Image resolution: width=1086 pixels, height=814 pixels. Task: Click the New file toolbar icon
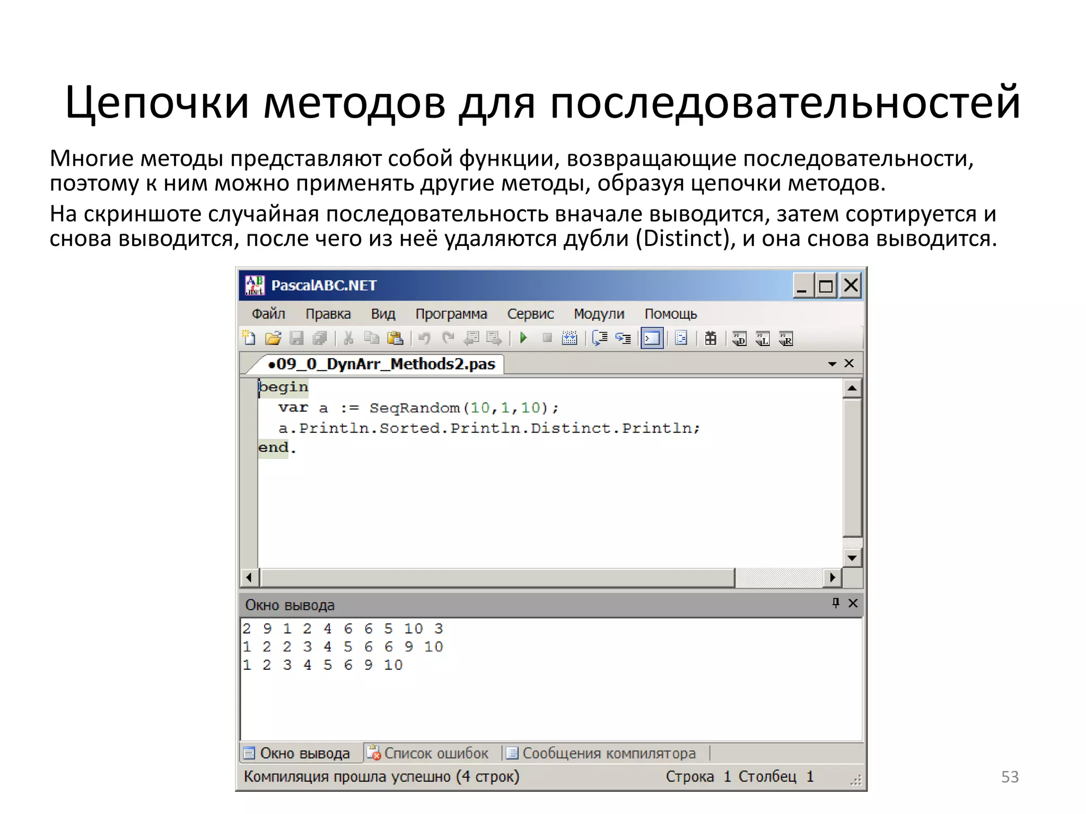coord(249,338)
